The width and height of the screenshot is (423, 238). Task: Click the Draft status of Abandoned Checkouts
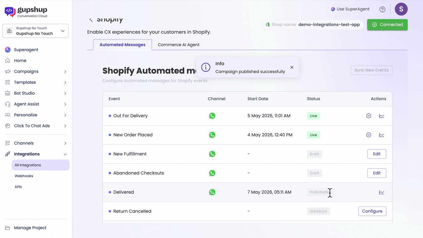314,173
